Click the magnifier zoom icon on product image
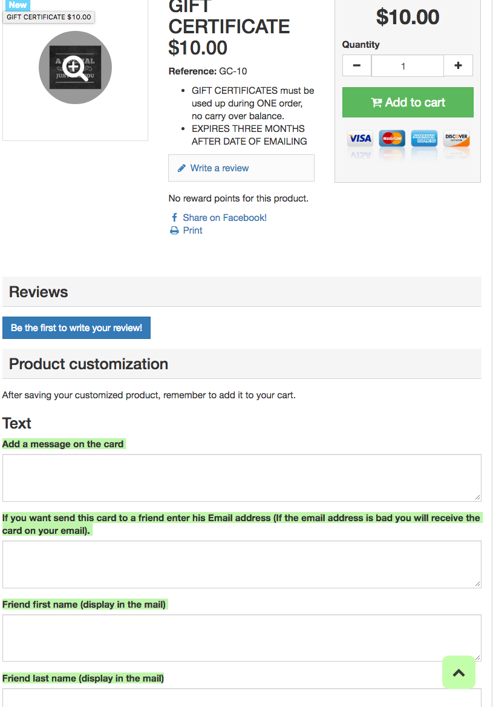Image resolution: width=493 pixels, height=707 pixels. pos(76,67)
